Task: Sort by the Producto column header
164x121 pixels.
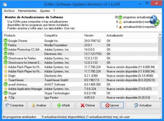Action: tap(22, 35)
